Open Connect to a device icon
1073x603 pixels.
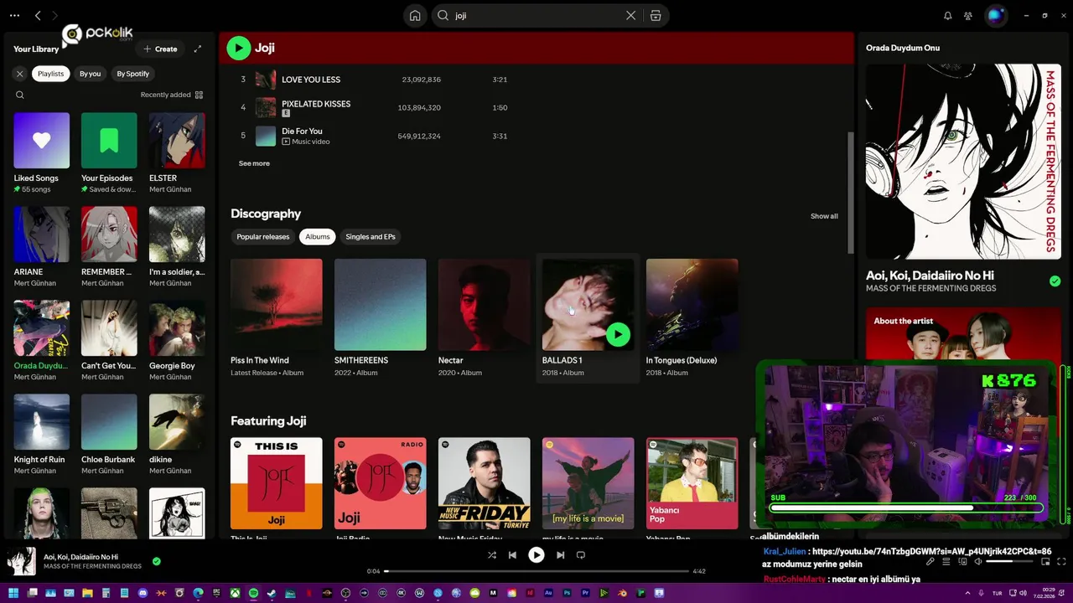(962, 562)
